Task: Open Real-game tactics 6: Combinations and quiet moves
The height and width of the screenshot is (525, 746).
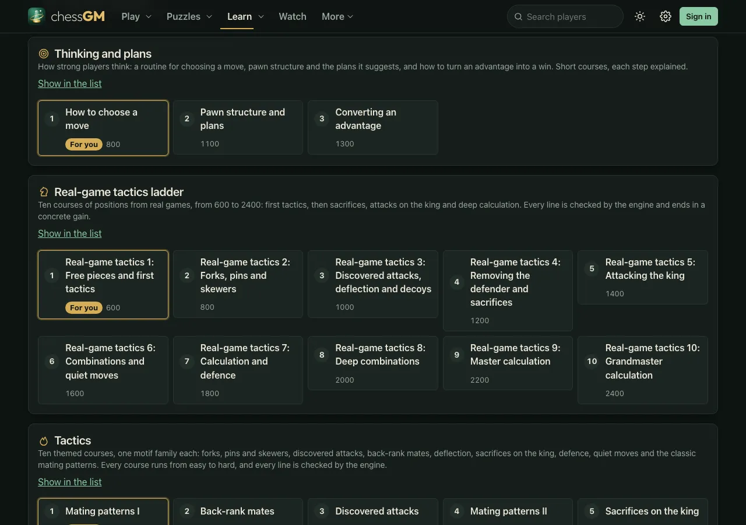Action: click(103, 370)
